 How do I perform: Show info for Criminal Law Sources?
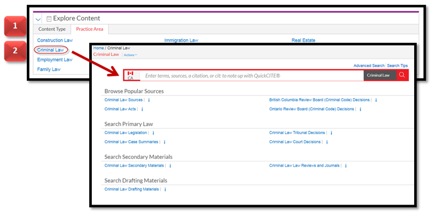(x=149, y=100)
